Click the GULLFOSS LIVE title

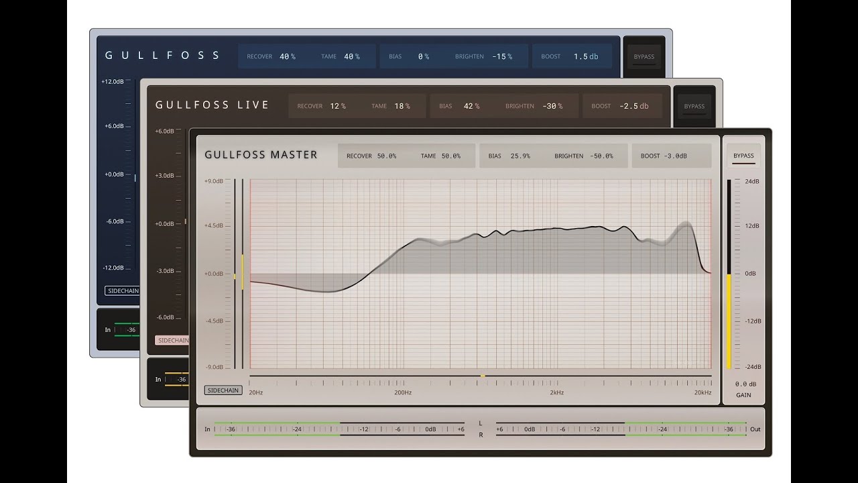[x=212, y=105]
